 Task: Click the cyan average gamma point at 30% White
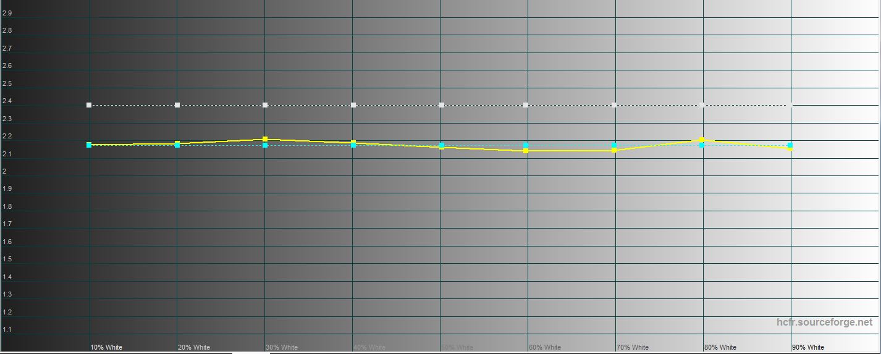coord(265,145)
